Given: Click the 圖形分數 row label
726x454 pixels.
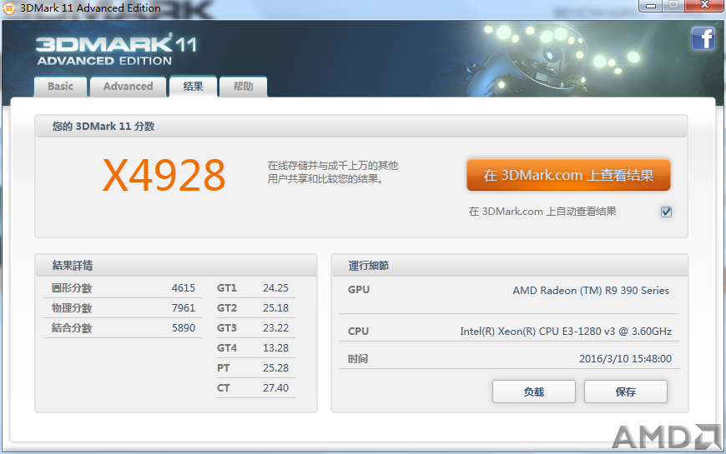Looking at the screenshot, I should tap(72, 288).
